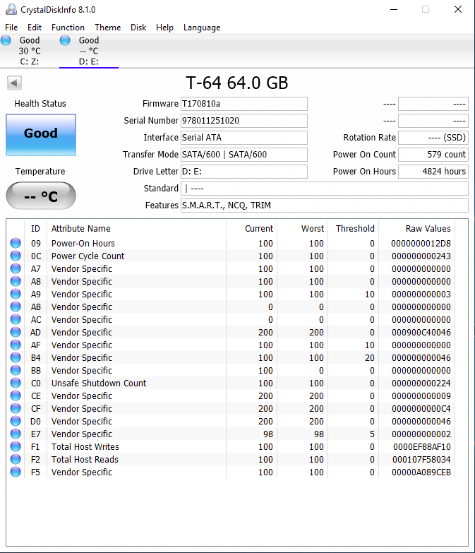The image size is (475, 553).
Task: Click the previous disk arrow icon
Action: click(14, 83)
